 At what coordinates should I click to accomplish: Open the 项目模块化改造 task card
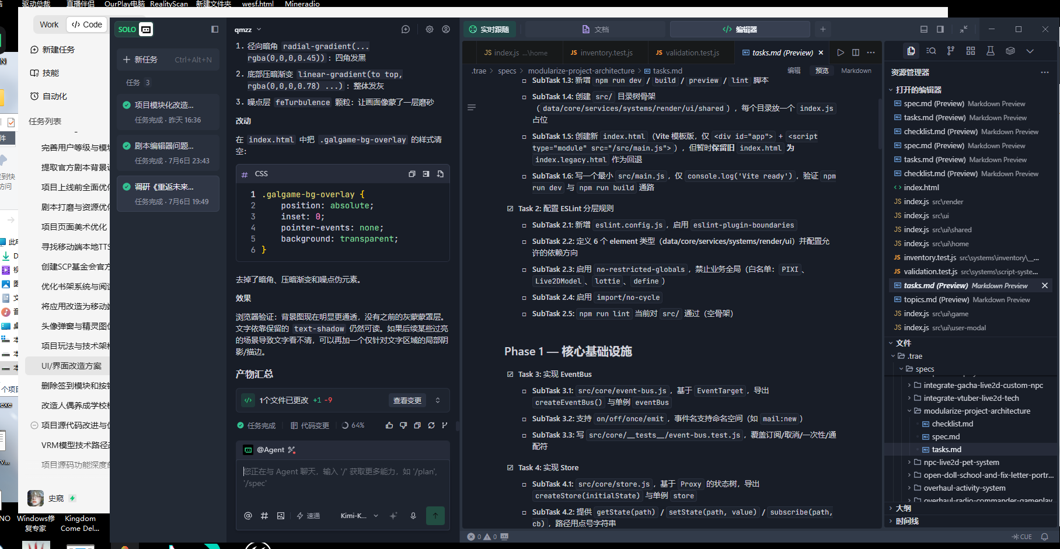pyautogui.click(x=168, y=112)
